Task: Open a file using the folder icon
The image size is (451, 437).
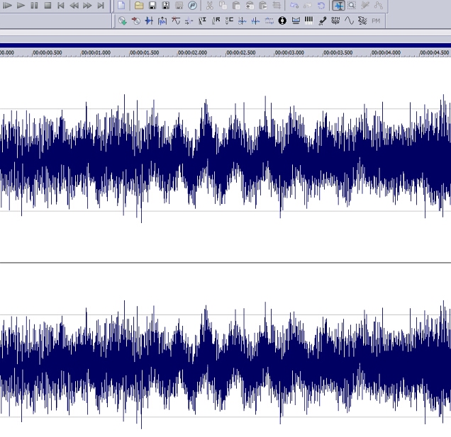Action: (x=139, y=6)
